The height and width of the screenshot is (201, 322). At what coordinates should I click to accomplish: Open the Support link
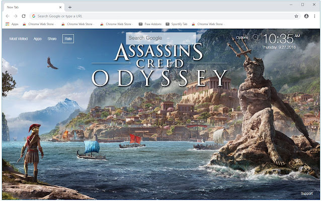click(306, 193)
